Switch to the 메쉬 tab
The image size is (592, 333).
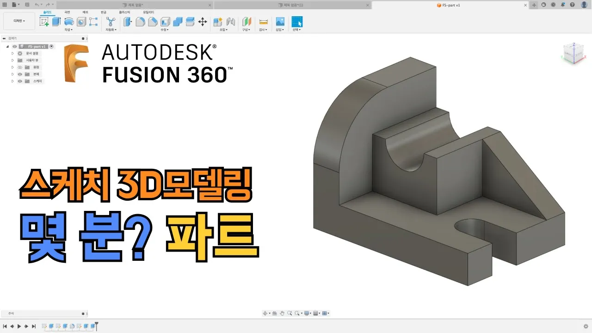[86, 12]
